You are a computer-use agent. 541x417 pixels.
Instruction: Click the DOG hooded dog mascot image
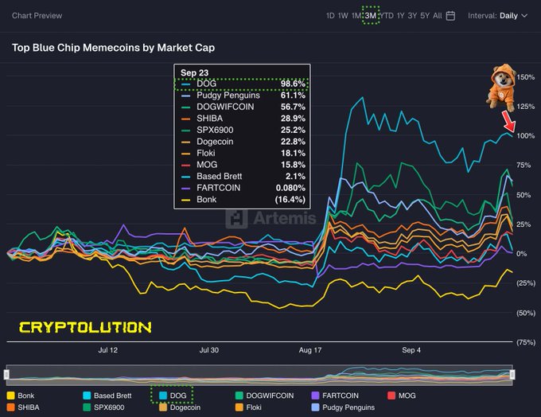pyautogui.click(x=501, y=86)
